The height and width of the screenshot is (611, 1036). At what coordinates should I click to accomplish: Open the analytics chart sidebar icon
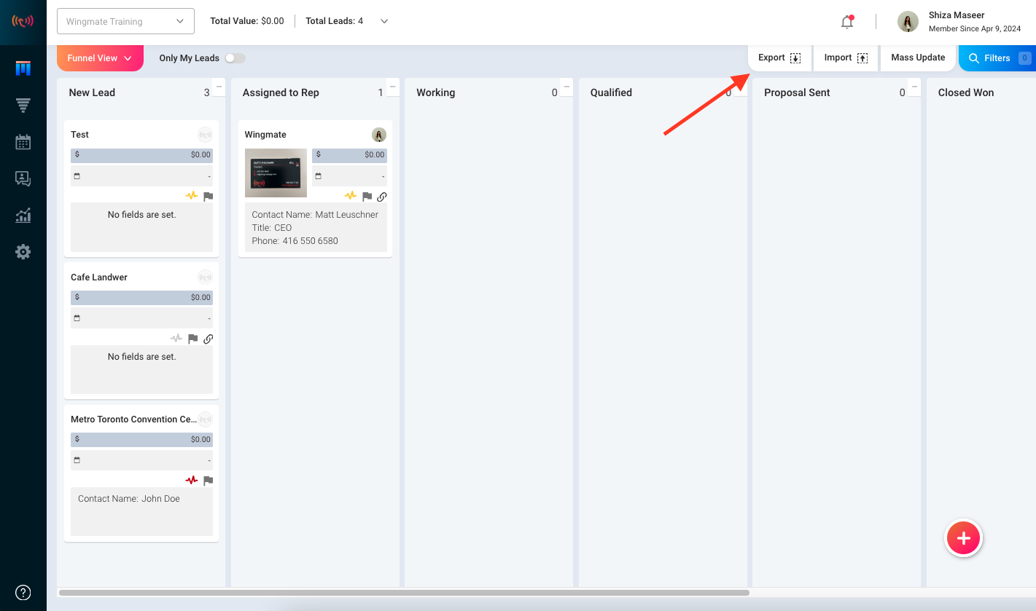pyautogui.click(x=23, y=216)
